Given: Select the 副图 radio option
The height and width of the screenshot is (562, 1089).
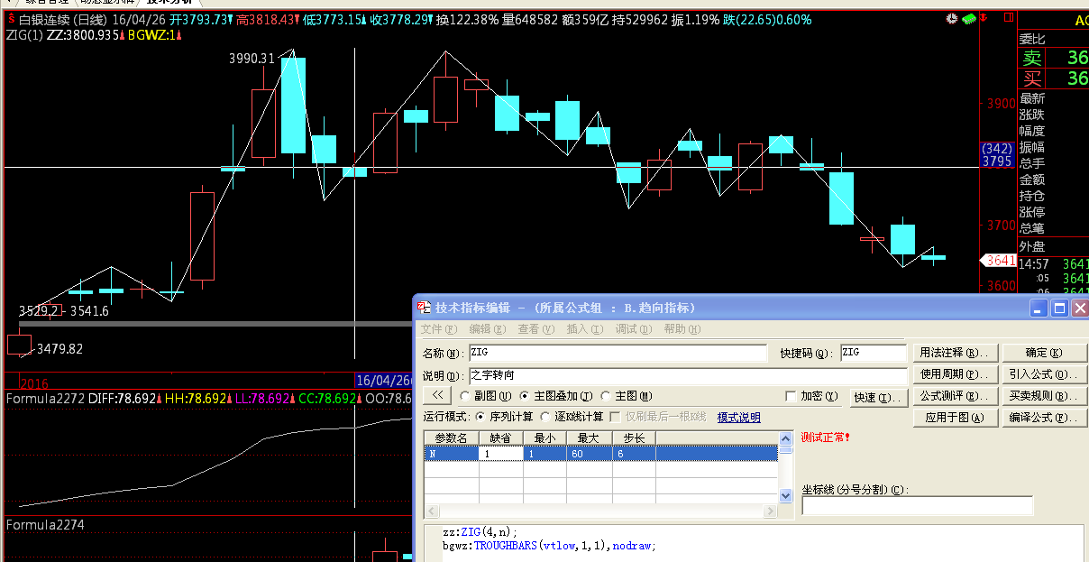Looking at the screenshot, I should [x=486, y=395].
